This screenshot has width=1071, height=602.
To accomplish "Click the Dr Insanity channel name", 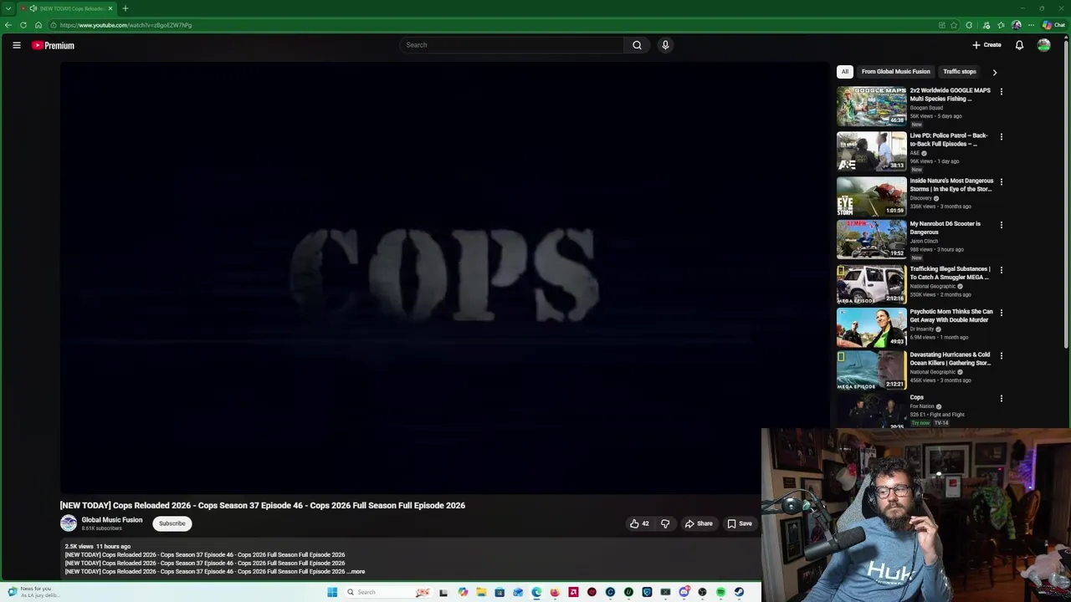I will tap(921, 329).
